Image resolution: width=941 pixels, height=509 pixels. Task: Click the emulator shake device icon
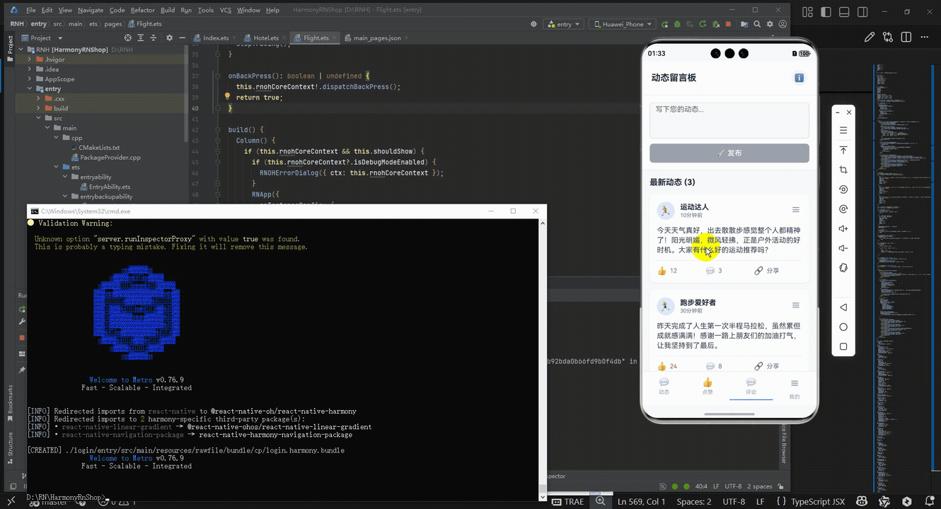tap(843, 268)
